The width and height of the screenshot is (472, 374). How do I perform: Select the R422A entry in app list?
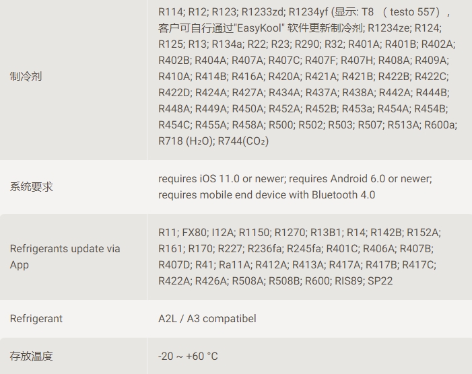click(174, 280)
